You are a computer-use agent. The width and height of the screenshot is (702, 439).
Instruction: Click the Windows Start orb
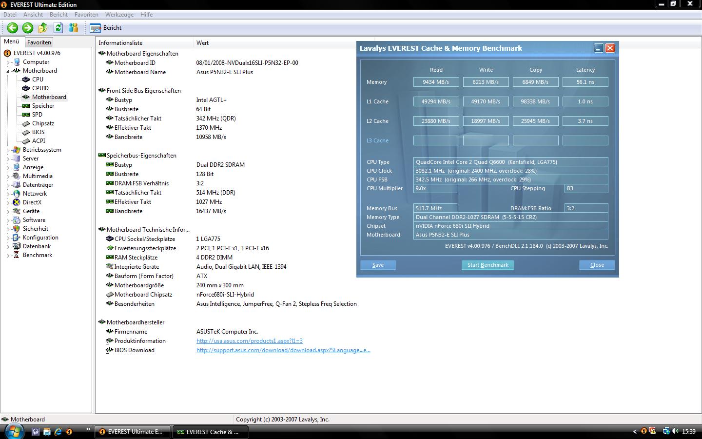[14, 431]
